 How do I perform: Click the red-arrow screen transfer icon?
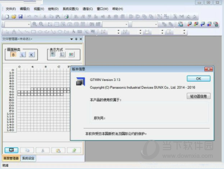[x=189, y=24]
